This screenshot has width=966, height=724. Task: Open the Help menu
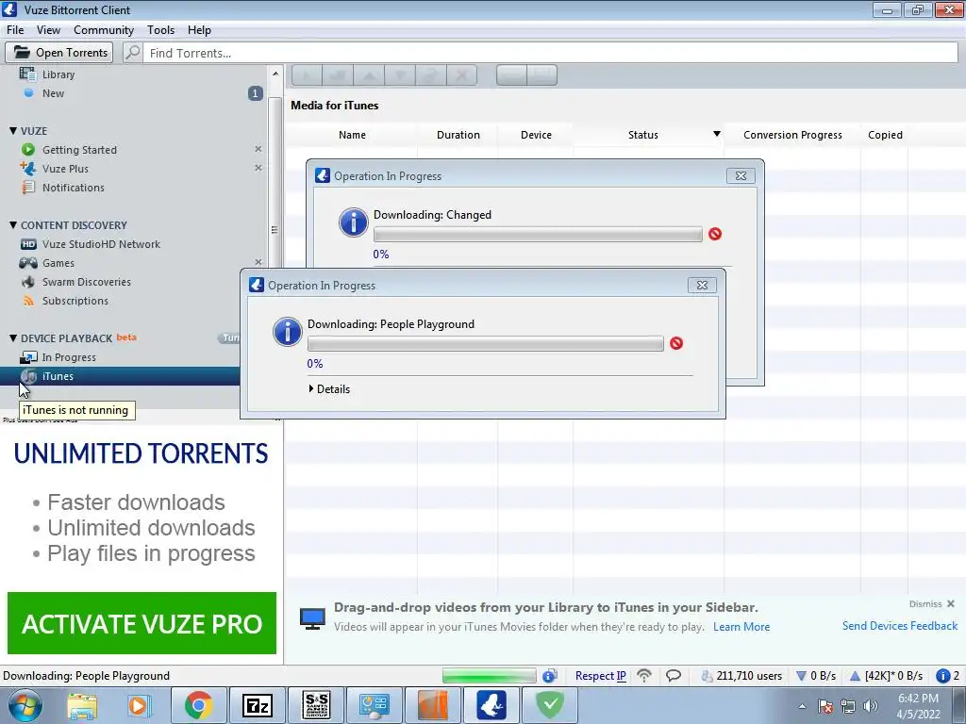199,29
